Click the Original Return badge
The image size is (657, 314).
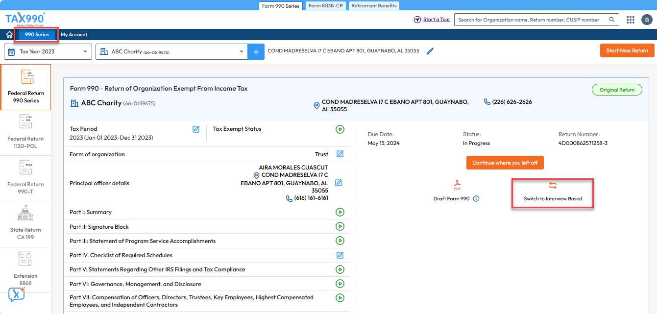[x=617, y=90]
